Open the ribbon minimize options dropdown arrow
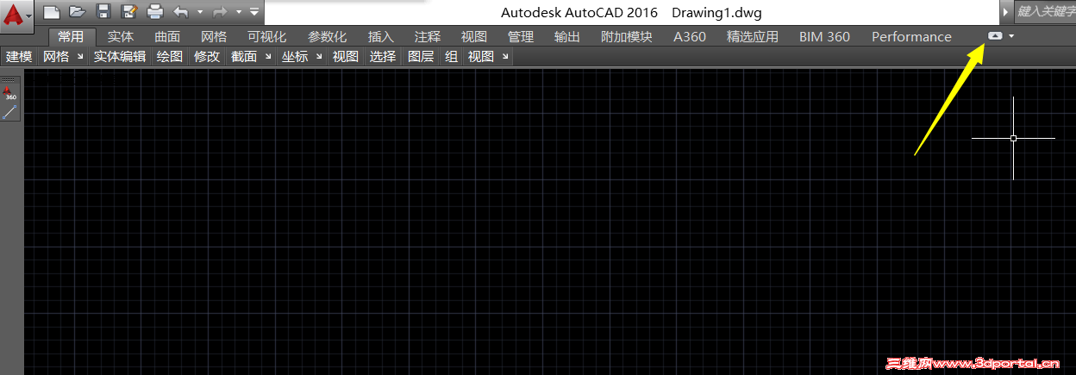The image size is (1076, 375). pos(1011,36)
